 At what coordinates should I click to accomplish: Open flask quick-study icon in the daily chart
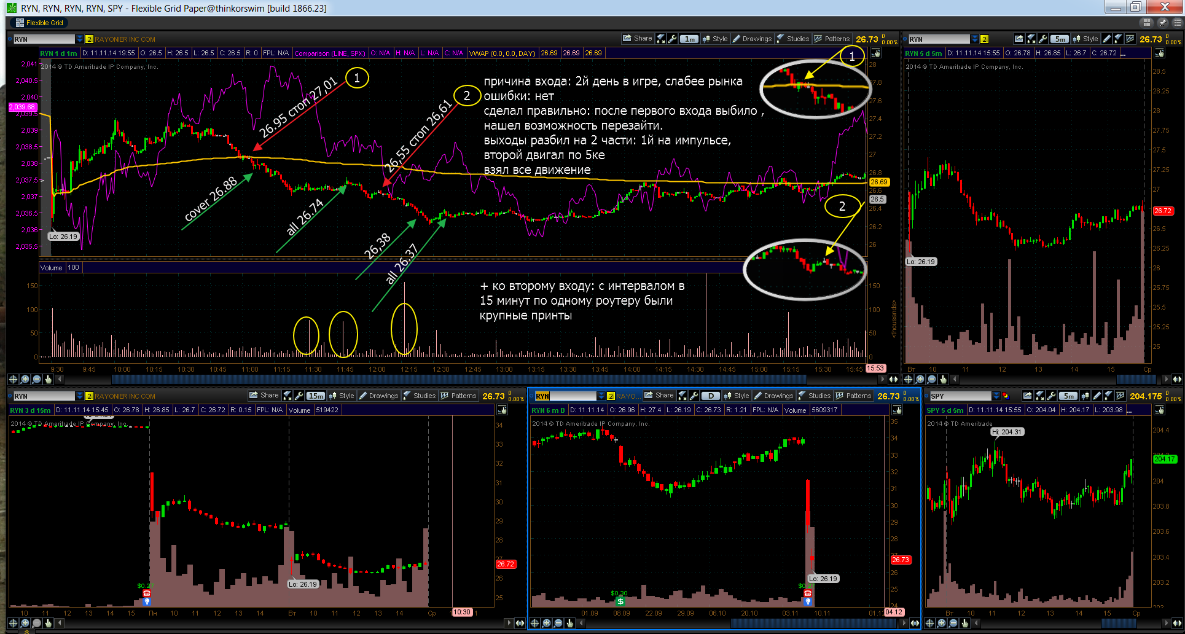pos(682,396)
